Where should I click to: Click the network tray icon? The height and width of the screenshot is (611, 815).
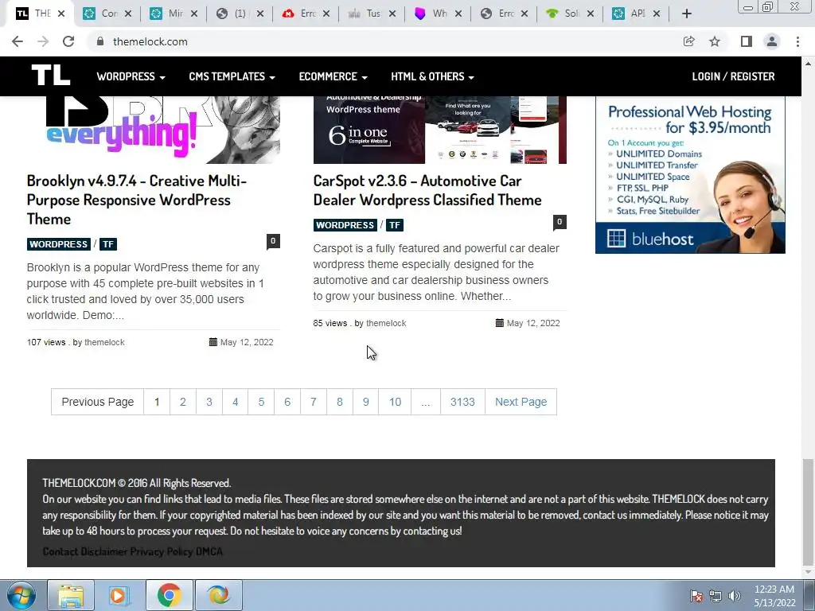[x=716, y=596]
